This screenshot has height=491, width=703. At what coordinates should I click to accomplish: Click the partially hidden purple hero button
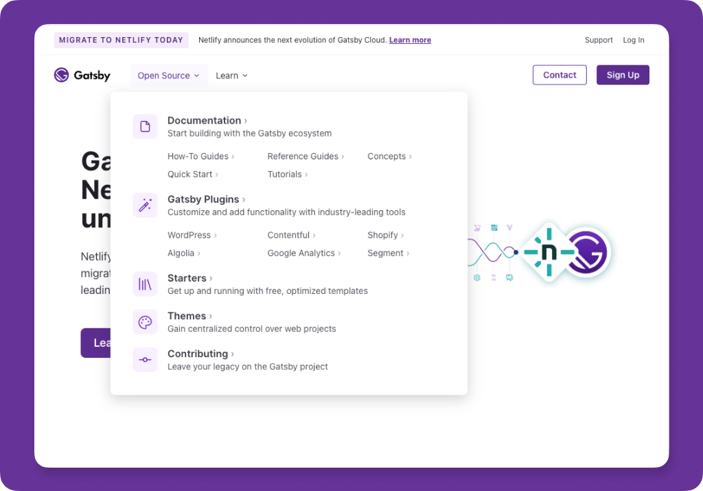95,343
